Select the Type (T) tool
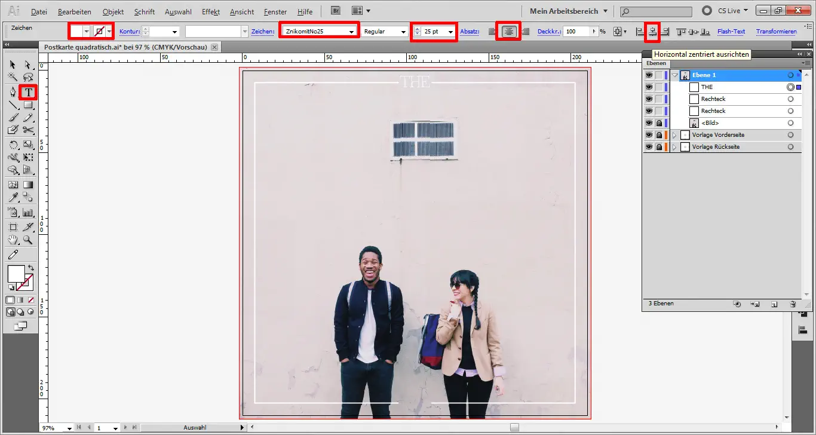 pos(27,92)
